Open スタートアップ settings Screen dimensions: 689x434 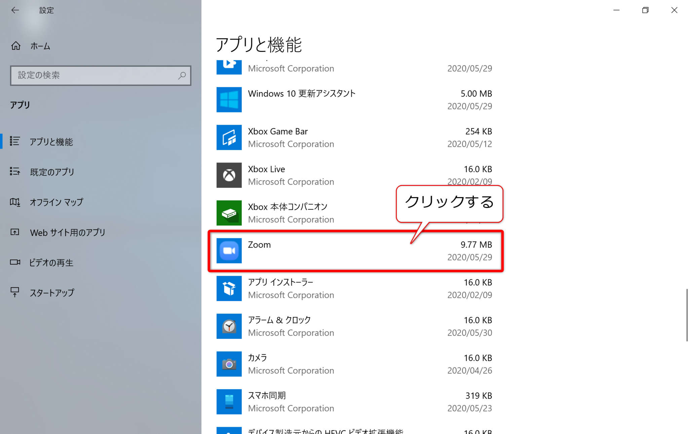click(52, 293)
